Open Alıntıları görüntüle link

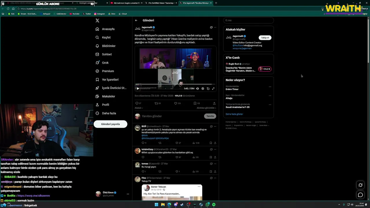206,108
